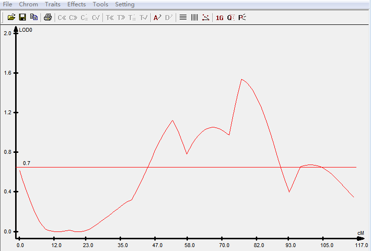
Task: Print the graph with the printer icon
Action: click(48, 17)
